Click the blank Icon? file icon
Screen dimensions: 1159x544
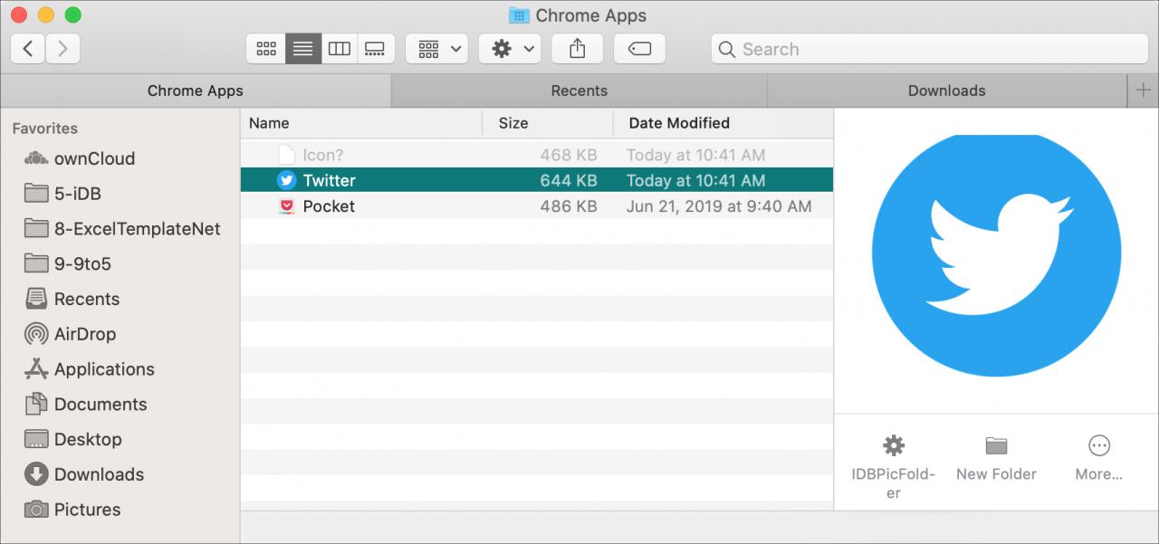click(286, 155)
